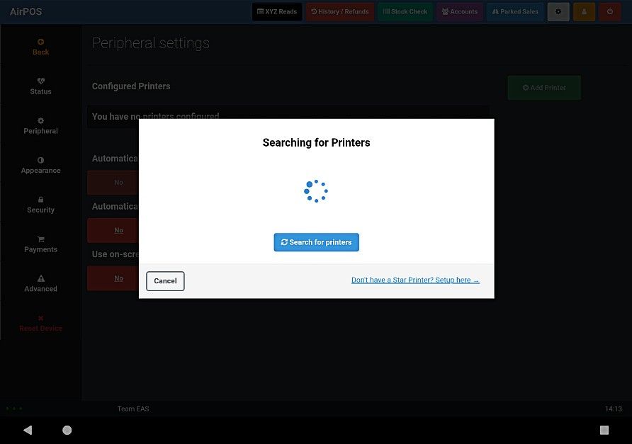
Task: Open XYZ Reads
Action: coord(277,11)
